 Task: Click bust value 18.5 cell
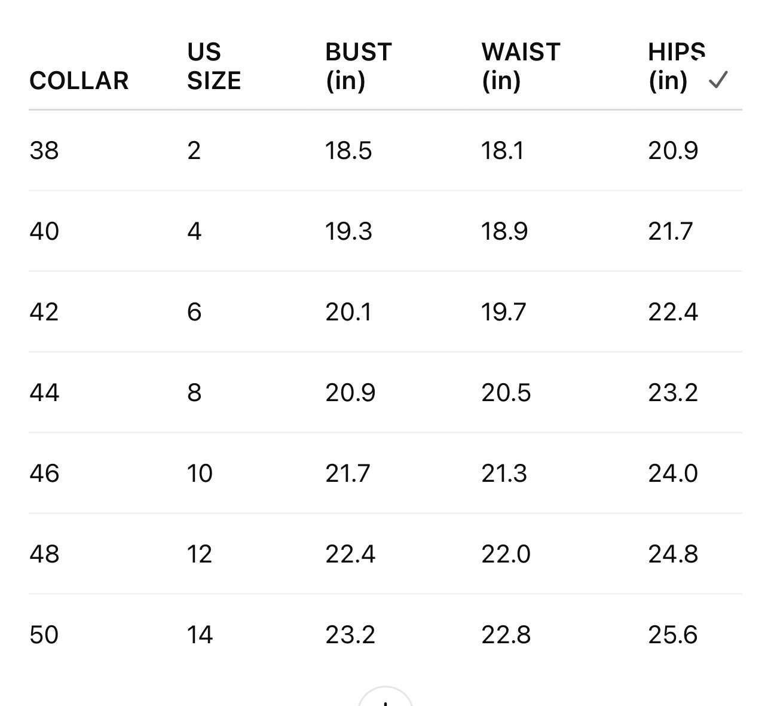(x=348, y=151)
